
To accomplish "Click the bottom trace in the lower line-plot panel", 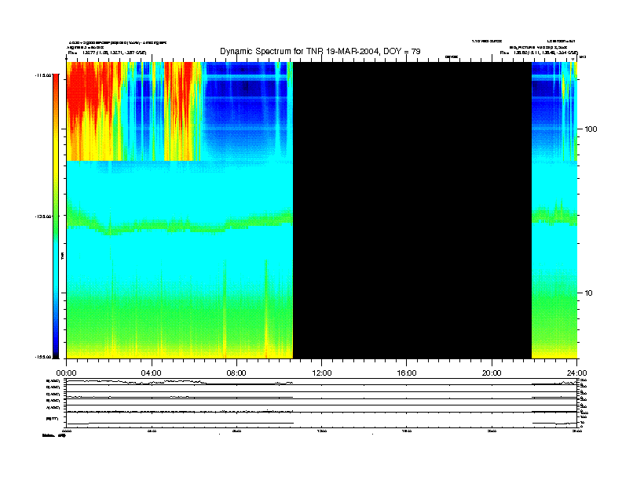I will [x=322, y=424].
